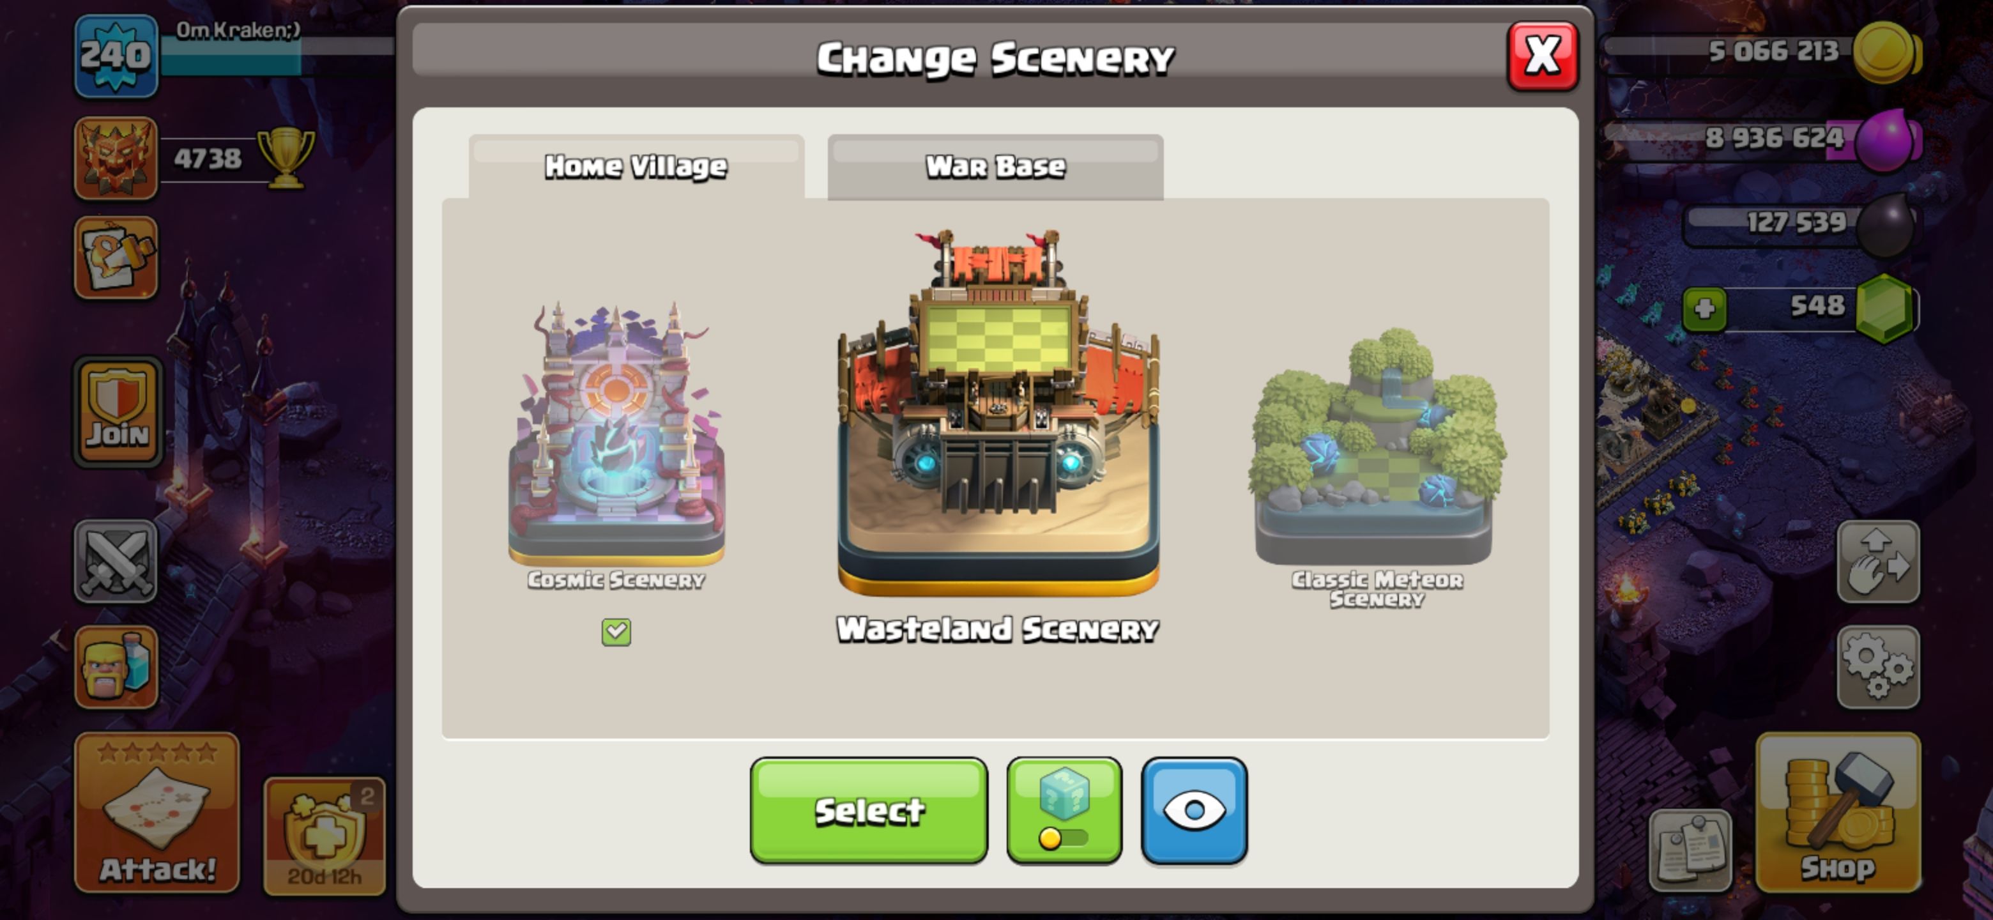Switch to the War Base tab

coord(995,166)
